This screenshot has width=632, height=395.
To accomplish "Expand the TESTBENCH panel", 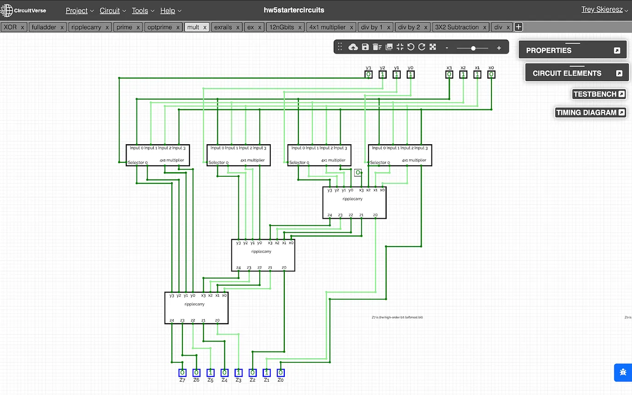I will [x=598, y=94].
